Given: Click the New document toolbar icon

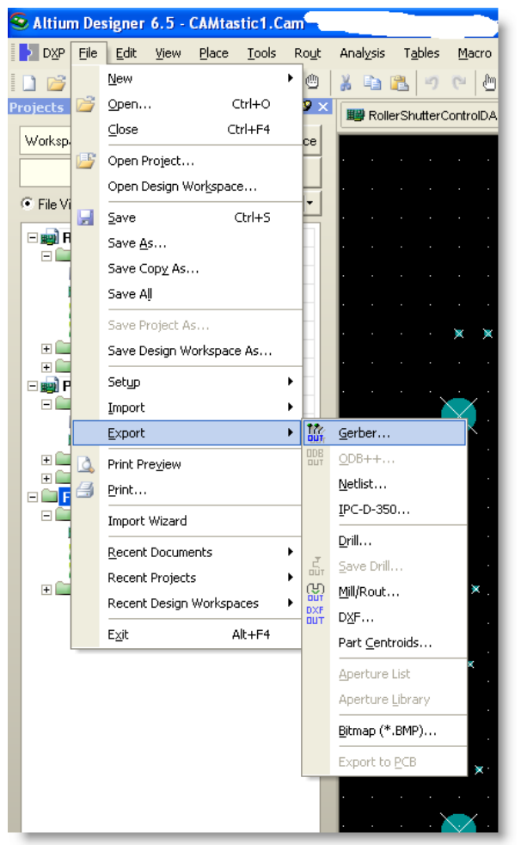Looking at the screenshot, I should (29, 83).
